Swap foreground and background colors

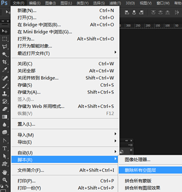(x=7, y=186)
